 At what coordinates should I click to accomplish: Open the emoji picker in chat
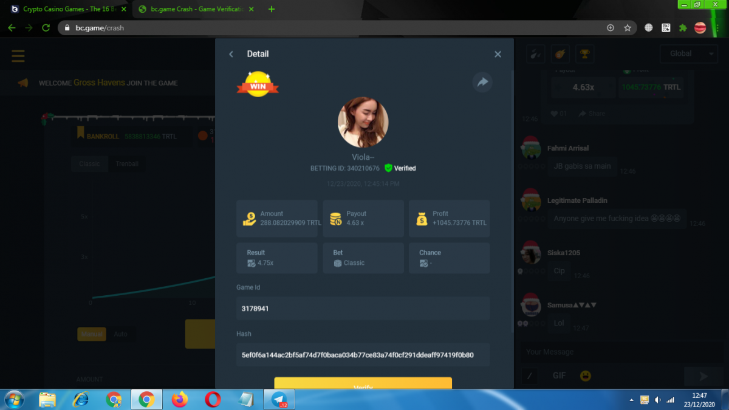pos(586,376)
